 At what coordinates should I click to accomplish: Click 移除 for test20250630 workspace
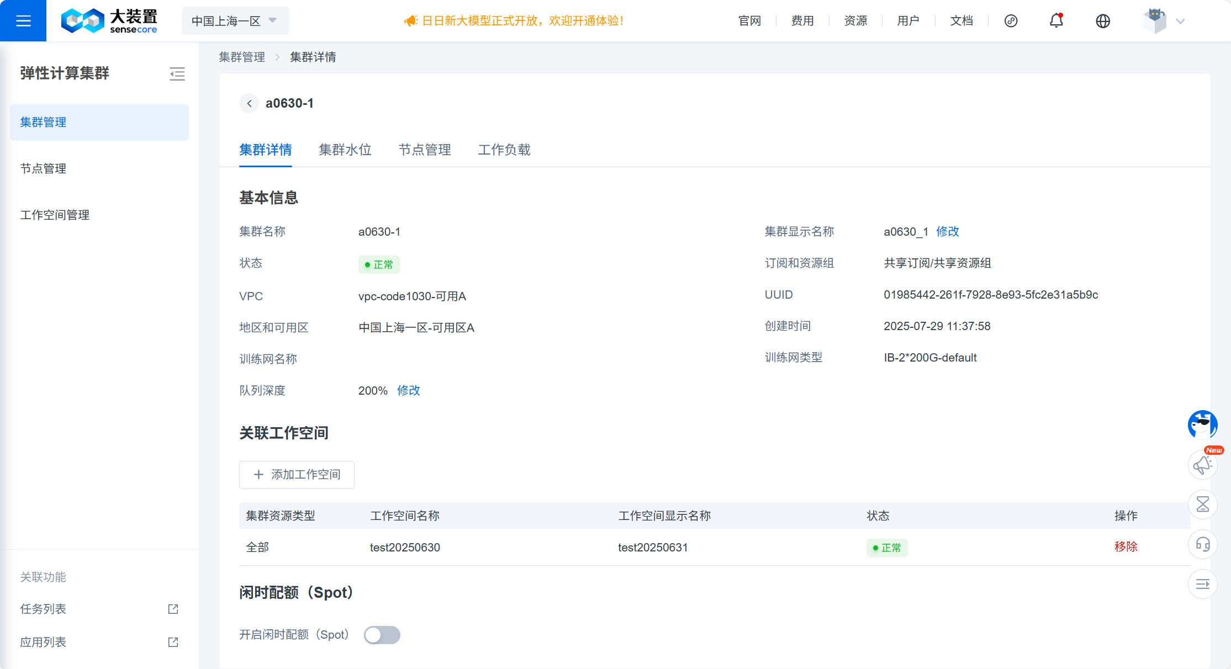[x=1126, y=547]
